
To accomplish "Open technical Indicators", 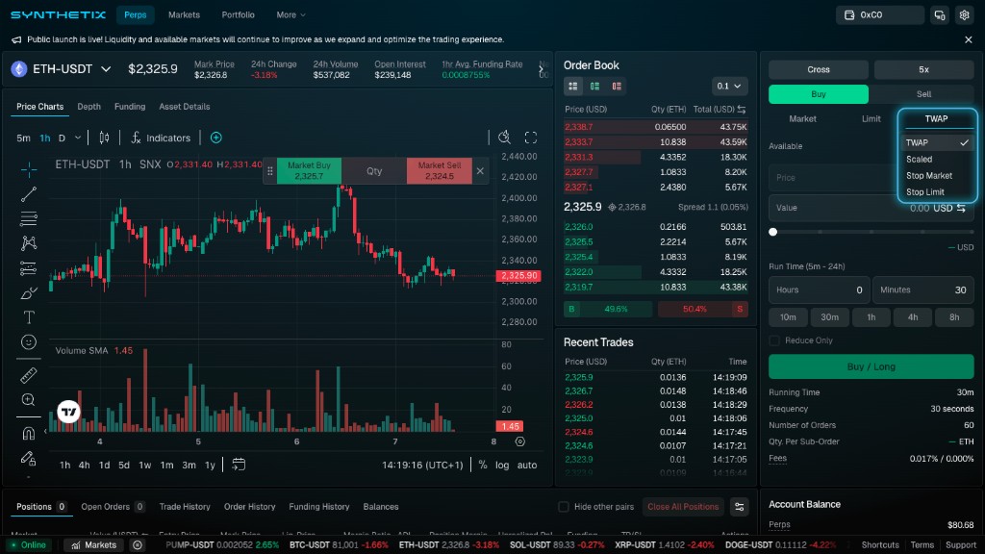I will (x=161, y=138).
